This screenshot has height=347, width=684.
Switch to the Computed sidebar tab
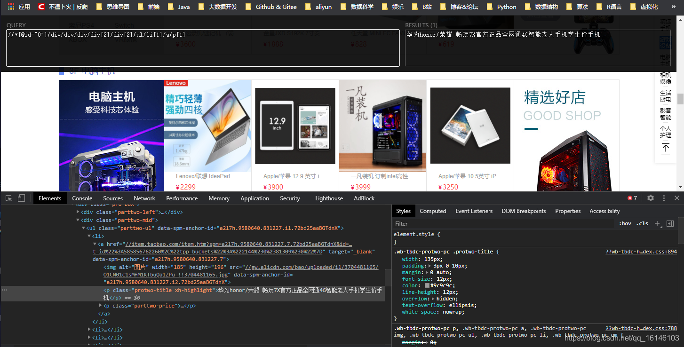tap(433, 211)
